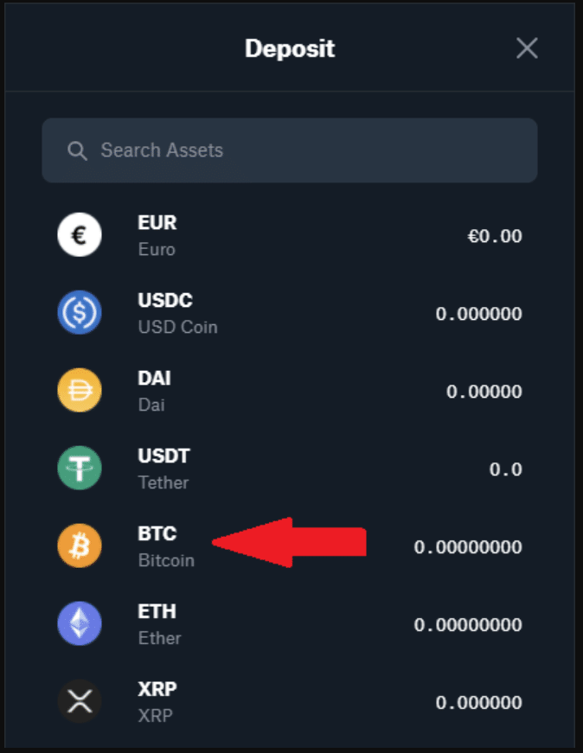583x753 pixels.
Task: Select BTC Bitcoin asset text
Action: click(x=165, y=546)
